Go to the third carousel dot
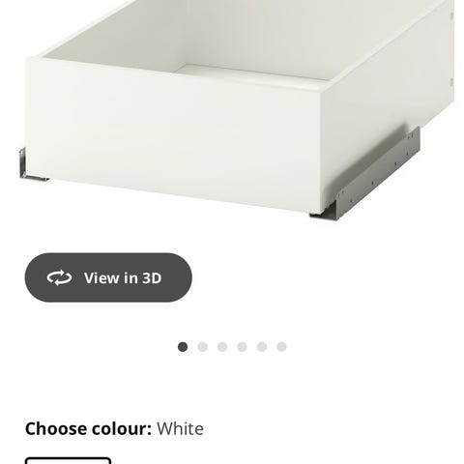 coord(222,347)
